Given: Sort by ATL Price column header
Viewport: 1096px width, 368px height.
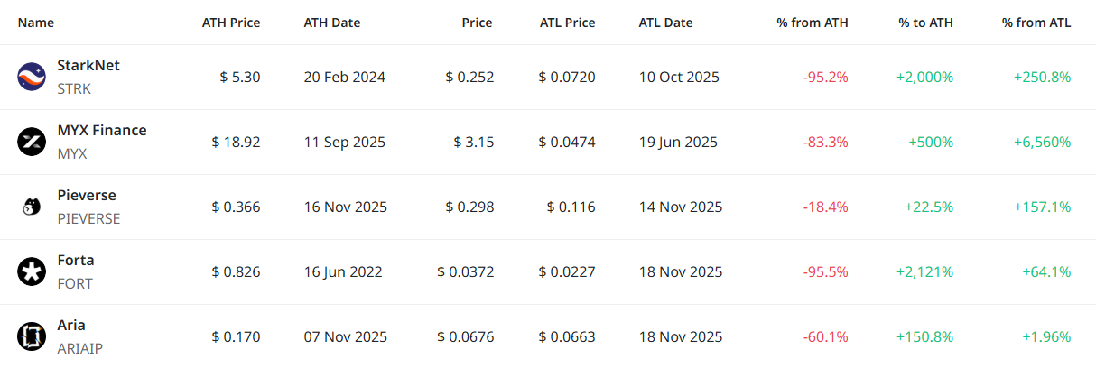Looking at the screenshot, I should [x=567, y=23].
